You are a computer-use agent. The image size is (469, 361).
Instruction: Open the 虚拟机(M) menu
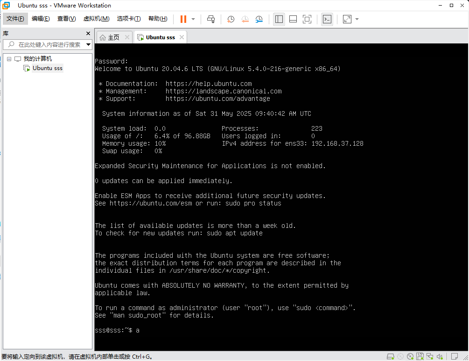pyautogui.click(x=96, y=19)
